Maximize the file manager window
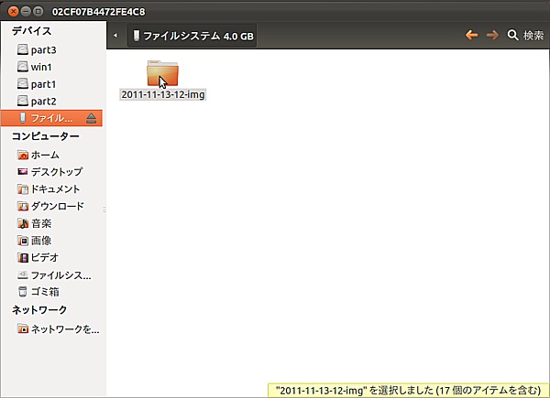 click(x=38, y=11)
